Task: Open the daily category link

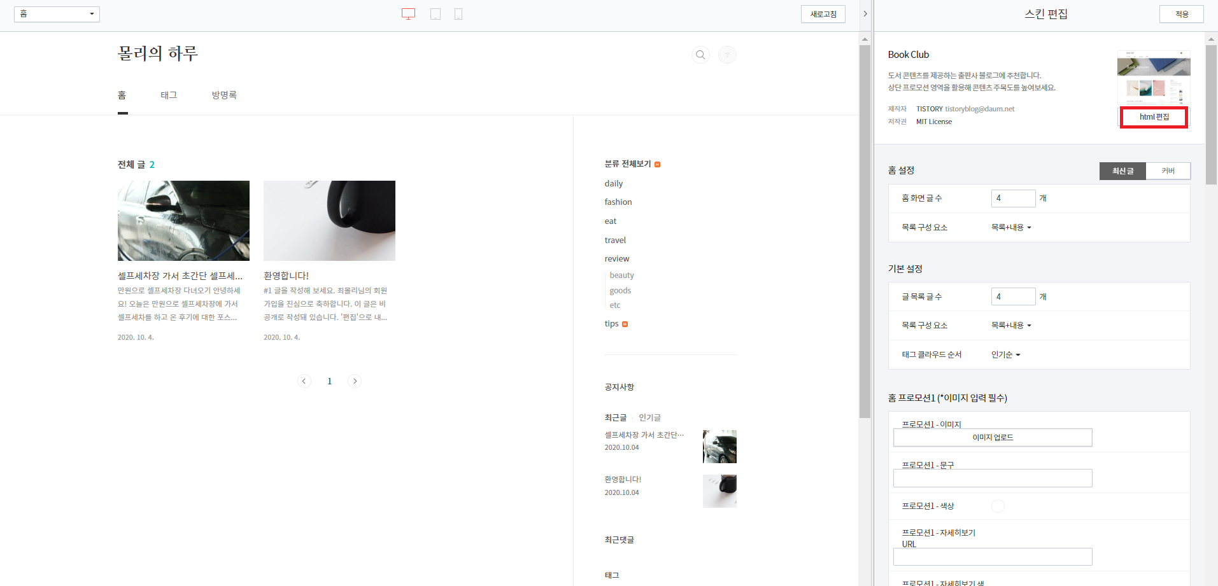Action: 614,183
